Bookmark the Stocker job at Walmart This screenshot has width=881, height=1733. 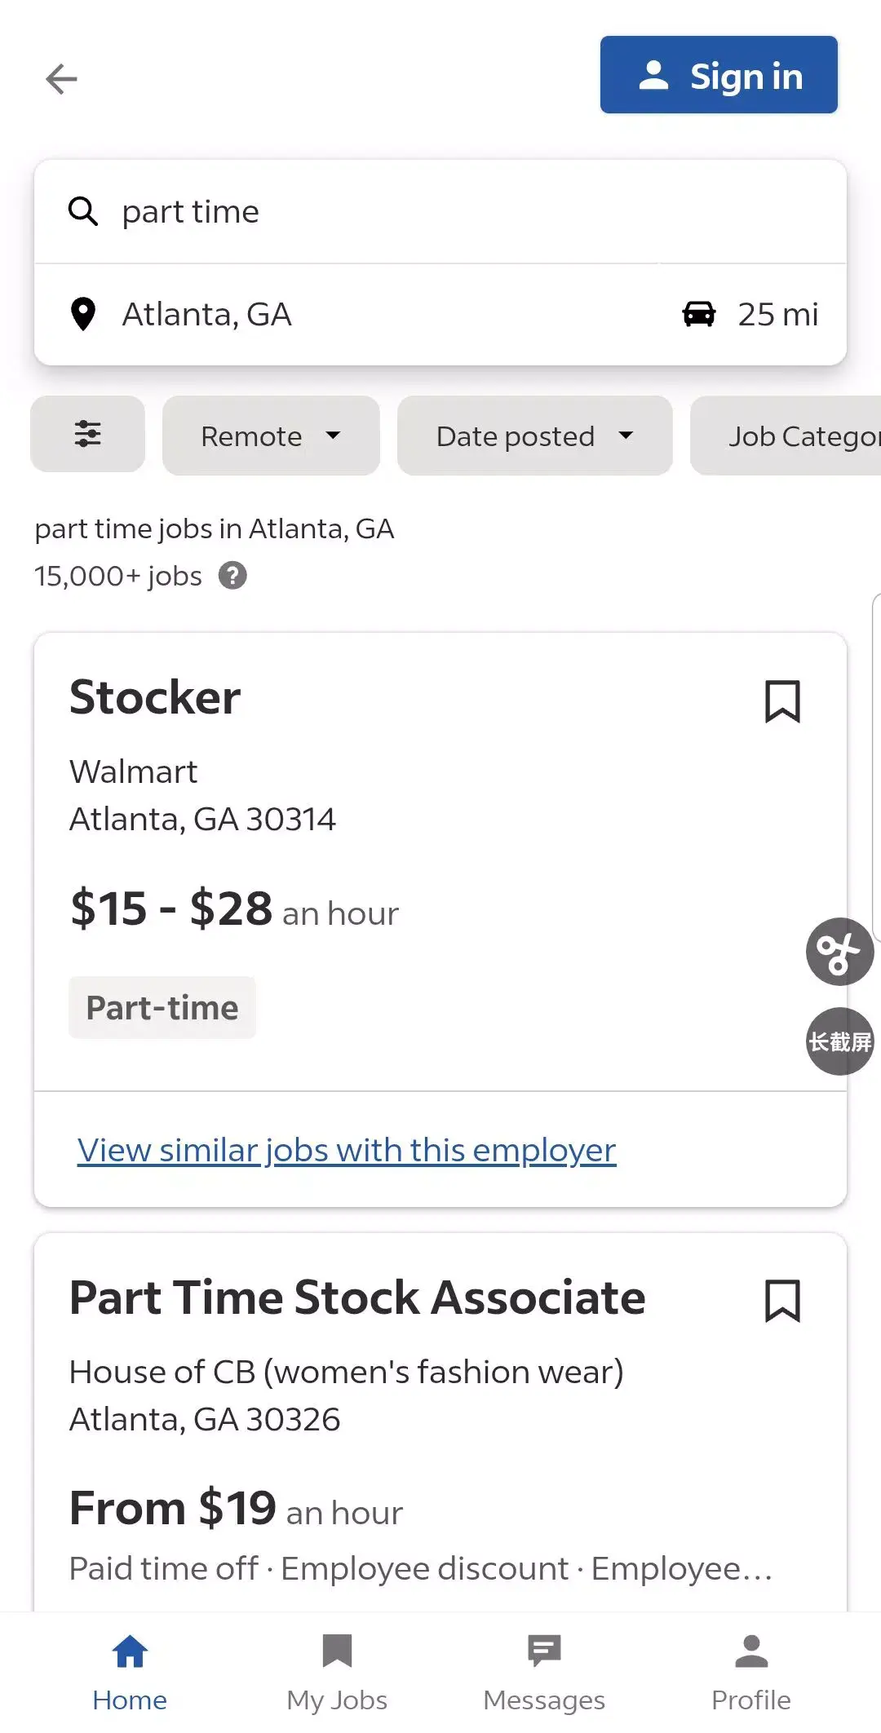click(782, 701)
